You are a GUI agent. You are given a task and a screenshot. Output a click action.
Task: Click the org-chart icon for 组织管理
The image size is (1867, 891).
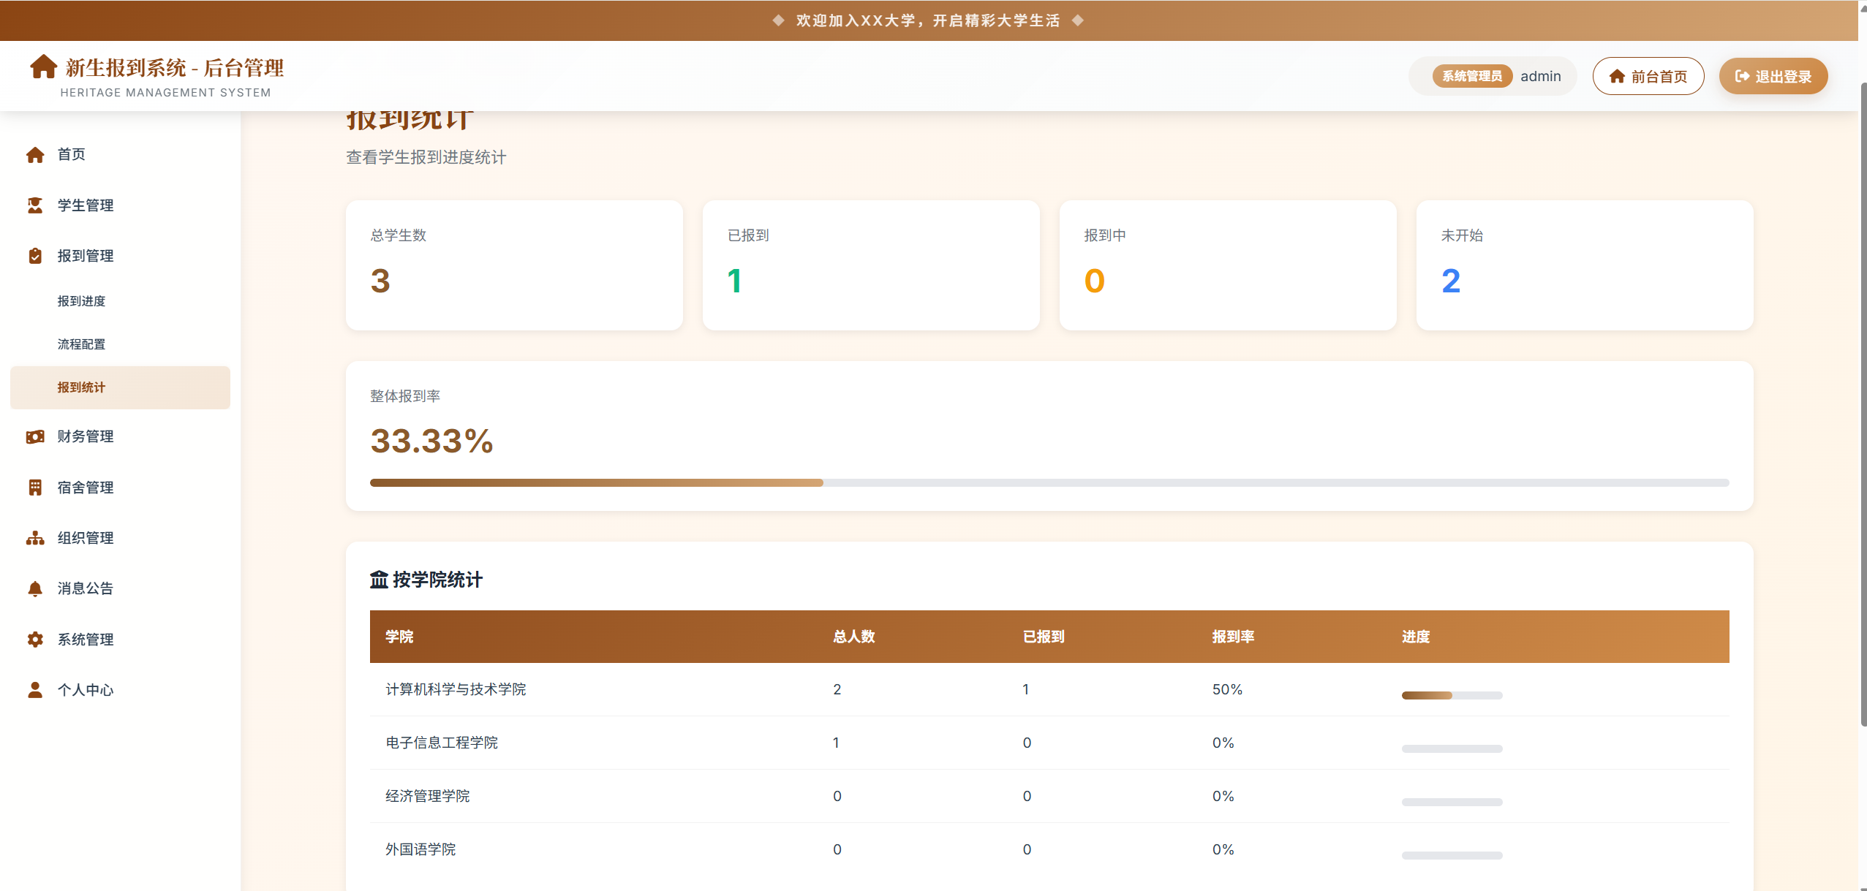coord(35,538)
